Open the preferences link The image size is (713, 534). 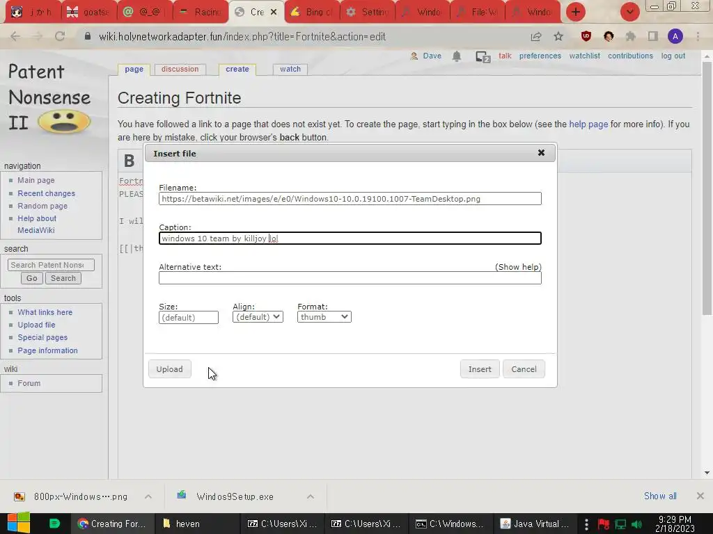[540, 56]
